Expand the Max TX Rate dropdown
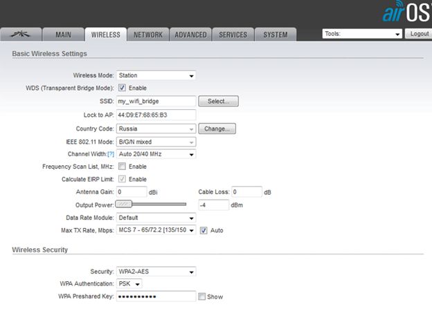The width and height of the screenshot is (432, 311). pos(156,230)
